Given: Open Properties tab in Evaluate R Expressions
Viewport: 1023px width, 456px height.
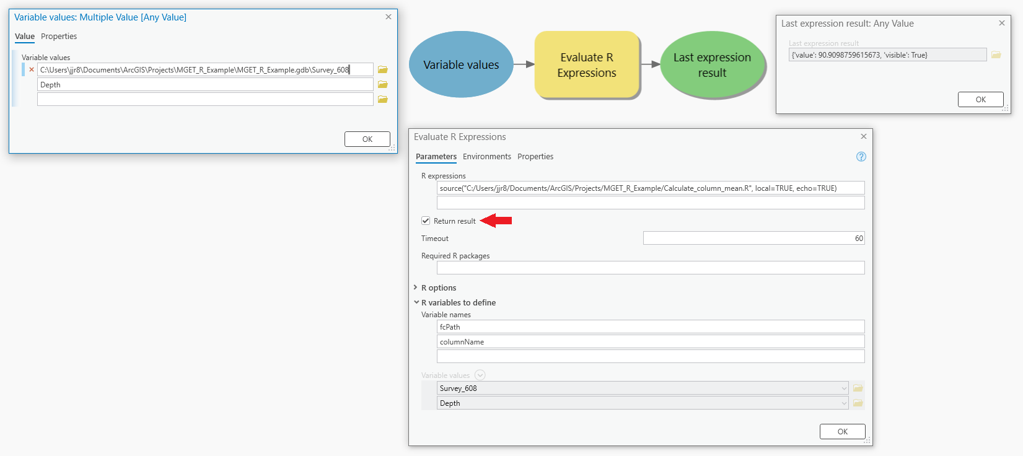Looking at the screenshot, I should [535, 157].
